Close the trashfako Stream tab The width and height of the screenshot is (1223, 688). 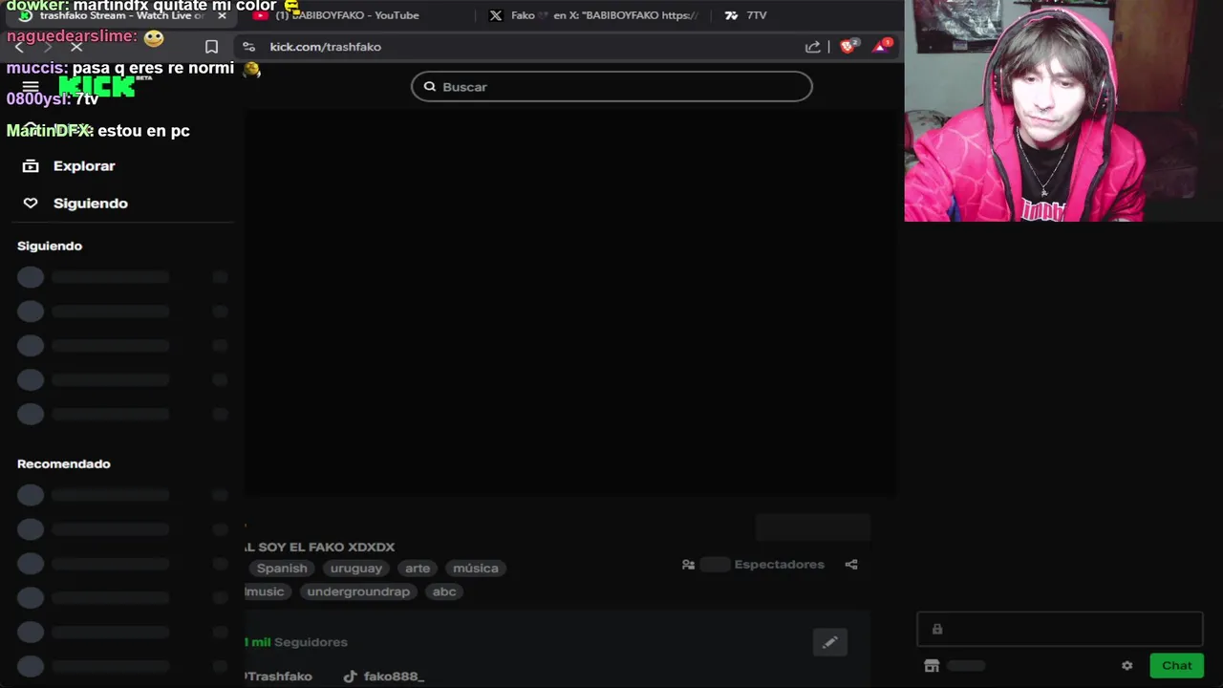[222, 15]
